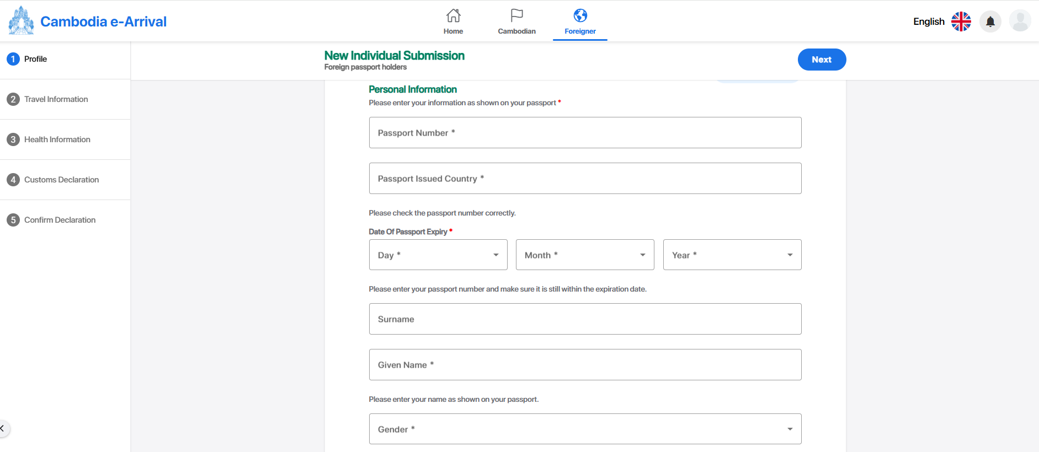Go to the Travel Information step
The image size is (1039, 452).
click(x=56, y=99)
